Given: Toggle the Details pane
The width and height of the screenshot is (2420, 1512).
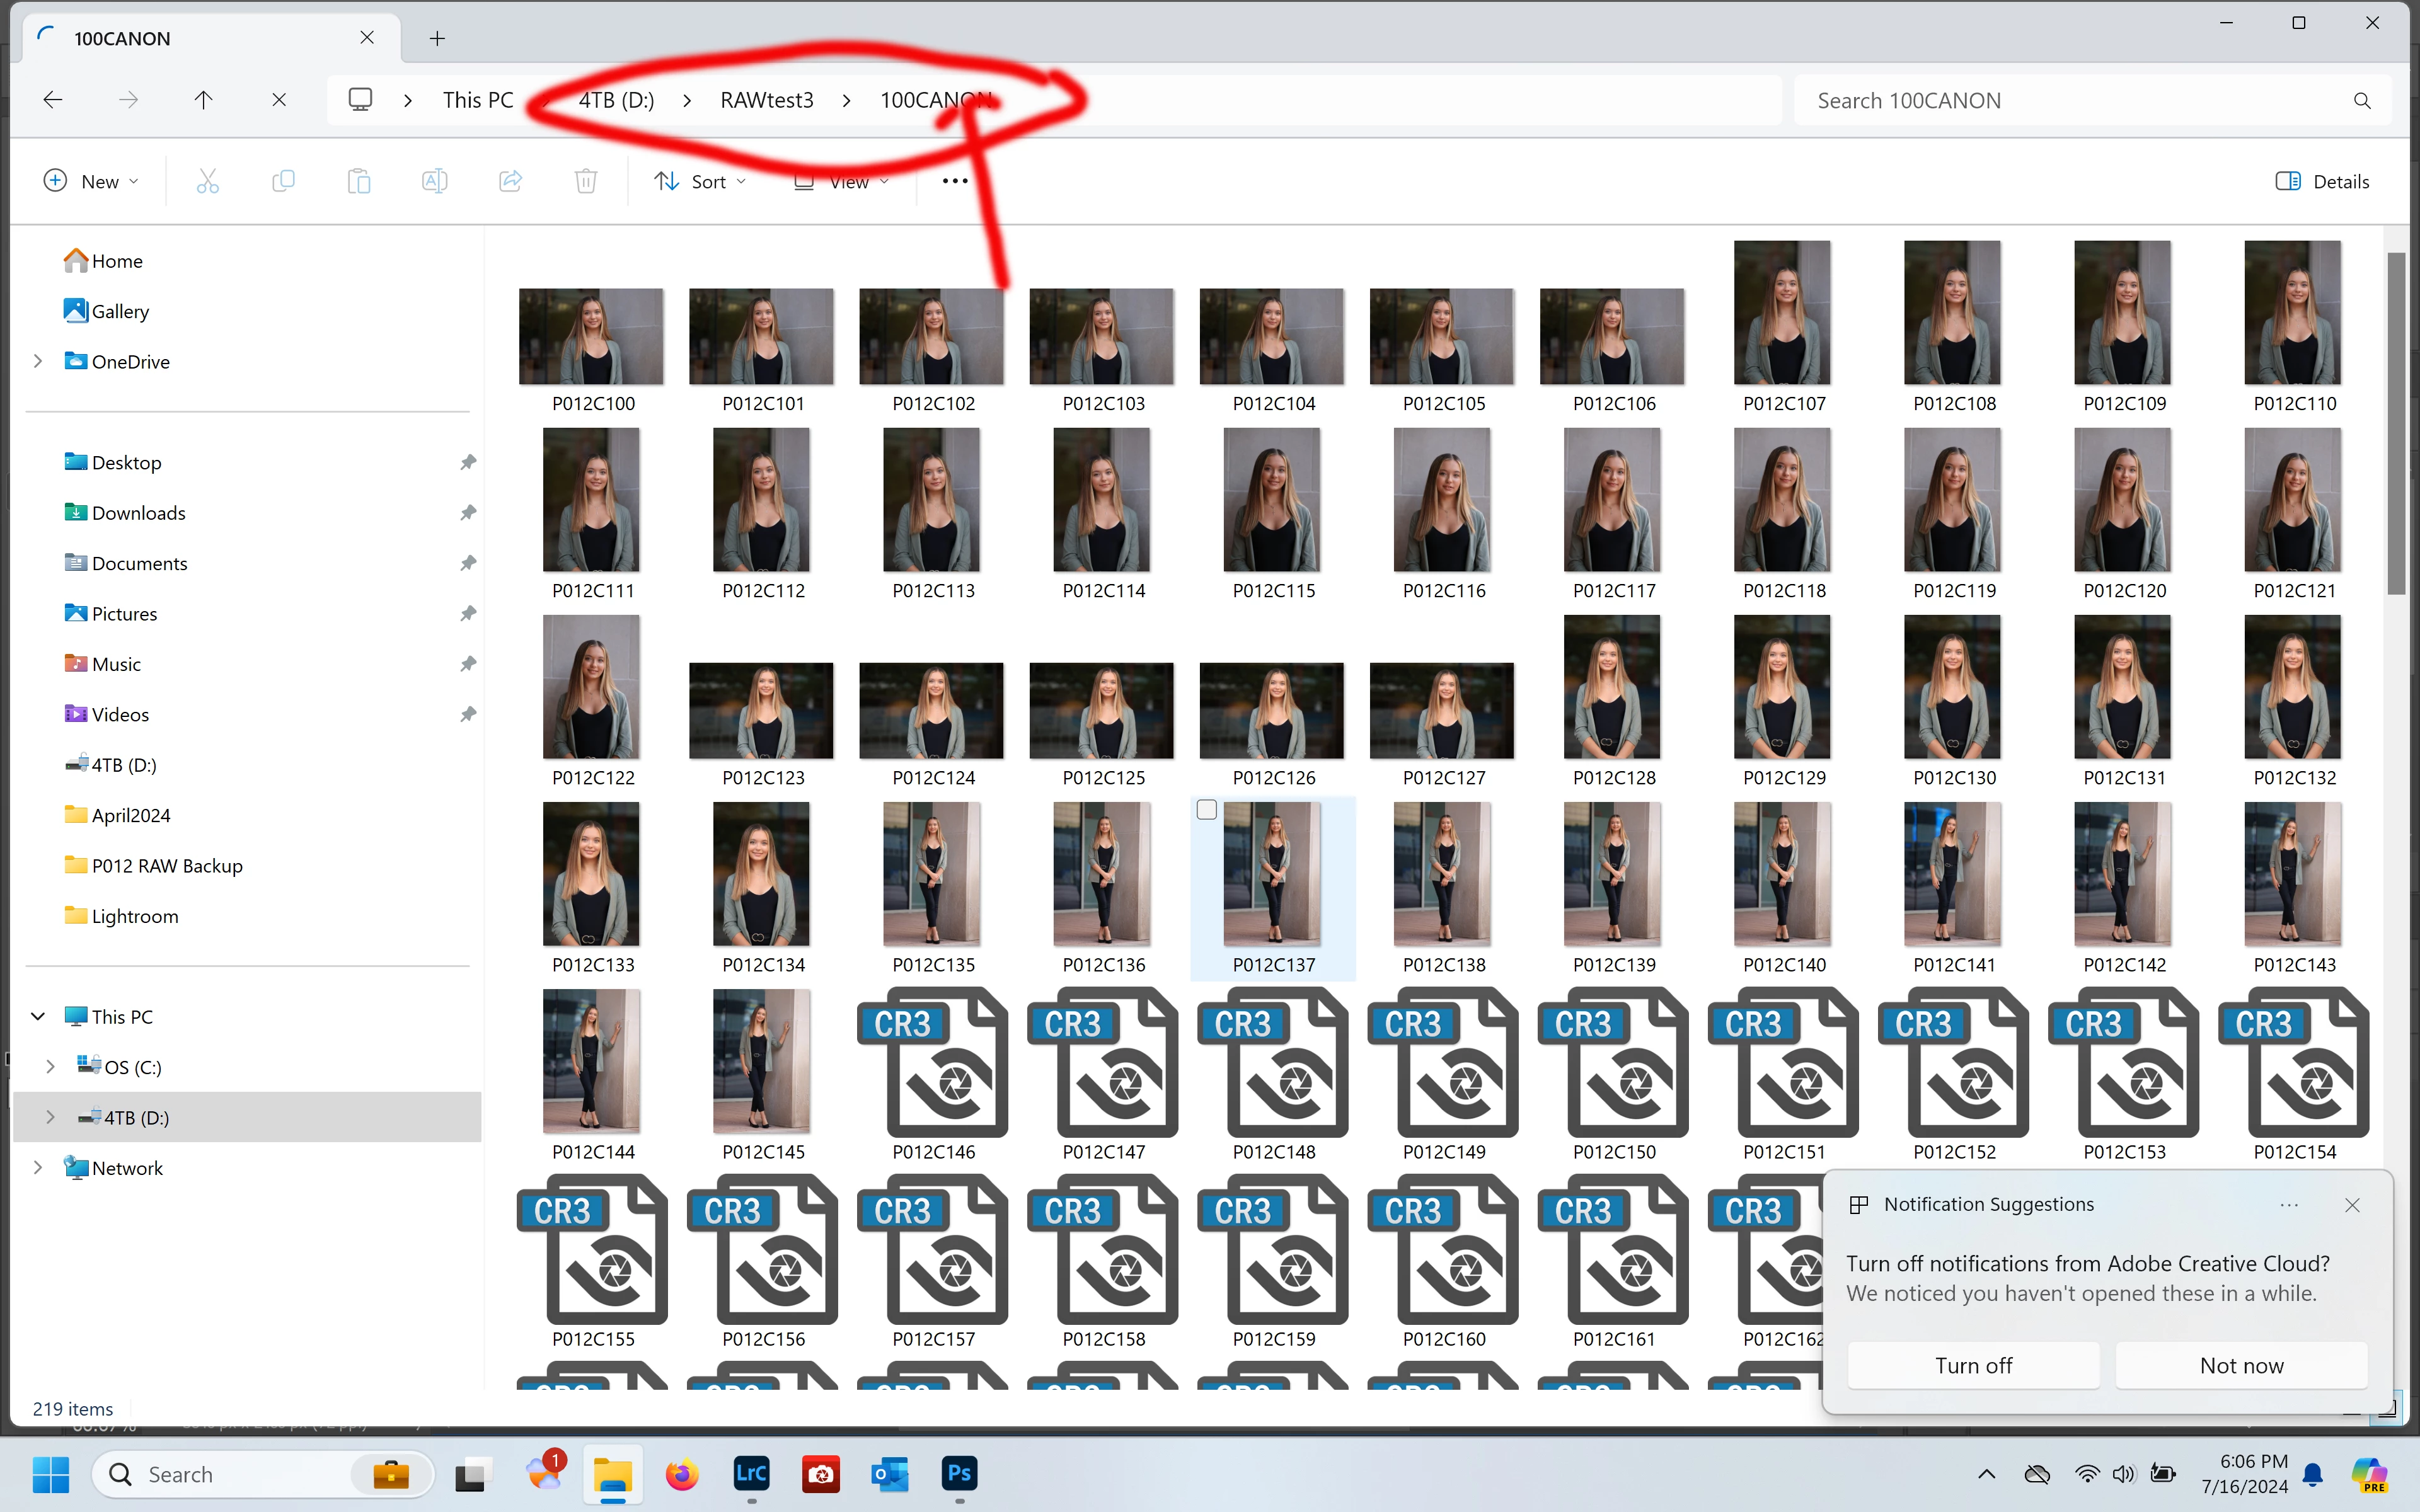Looking at the screenshot, I should click(x=2321, y=181).
